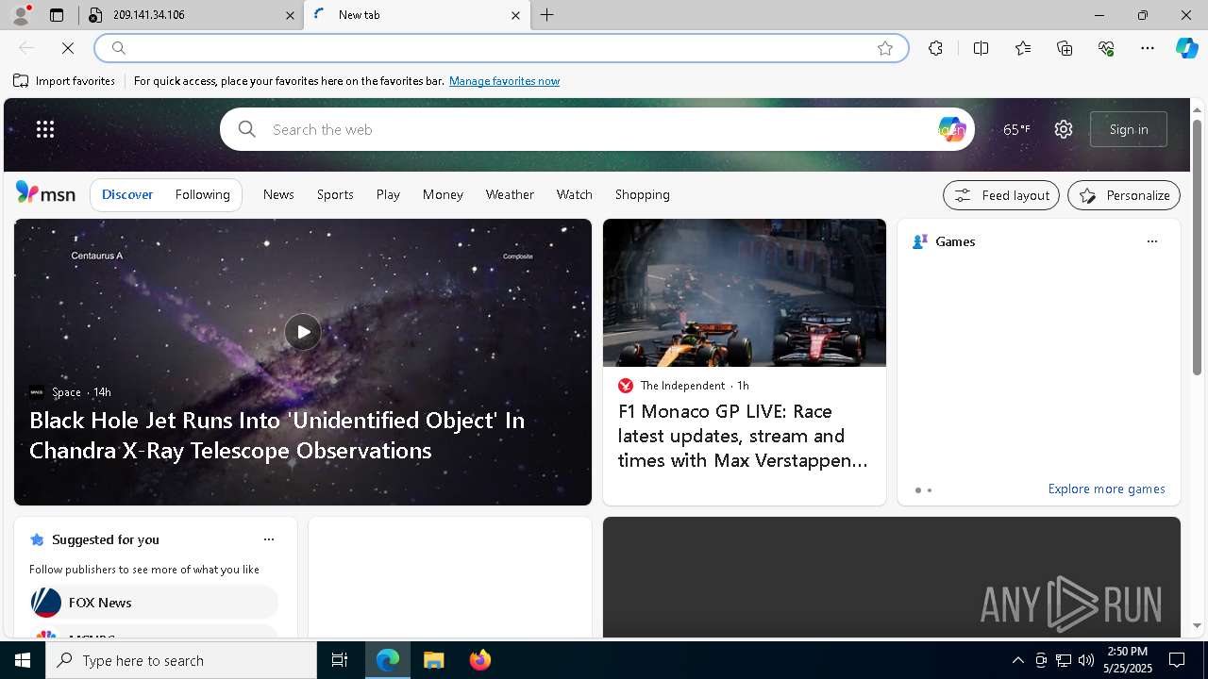Open Explore more games link

point(1106,489)
